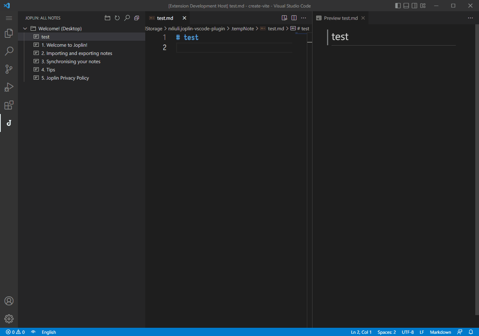Open note '3. Synchronising your notes'
Viewport: 479px width, 336px height.
pyautogui.click(x=81, y=61)
